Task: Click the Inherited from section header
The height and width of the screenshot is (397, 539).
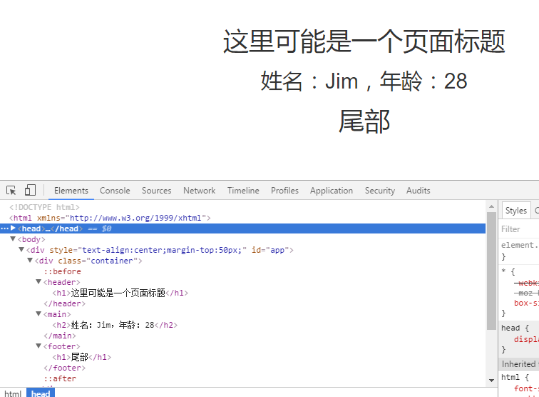Action: click(x=519, y=364)
